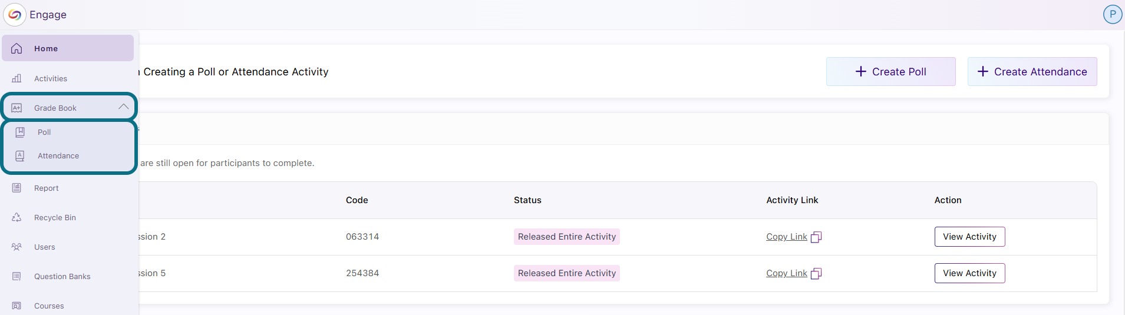Click the Recycle Bin icon
This screenshot has width=1125, height=315.
pyautogui.click(x=17, y=217)
